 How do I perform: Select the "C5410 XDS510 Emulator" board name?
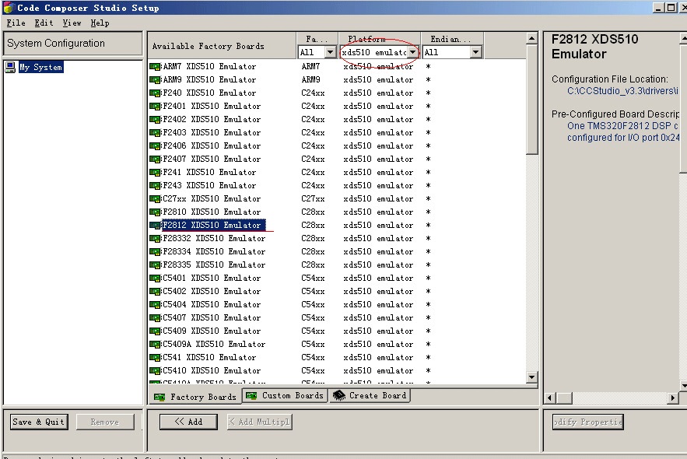(x=212, y=370)
